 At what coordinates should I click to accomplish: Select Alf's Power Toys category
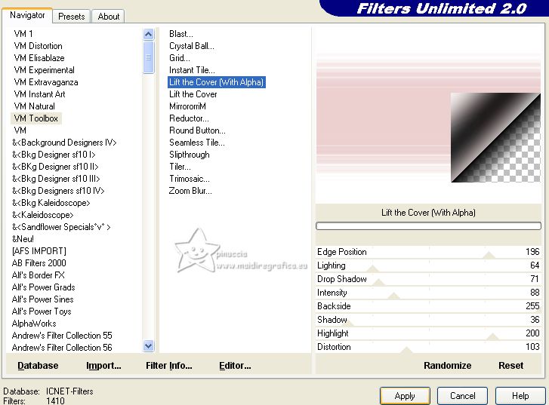pyautogui.click(x=42, y=311)
